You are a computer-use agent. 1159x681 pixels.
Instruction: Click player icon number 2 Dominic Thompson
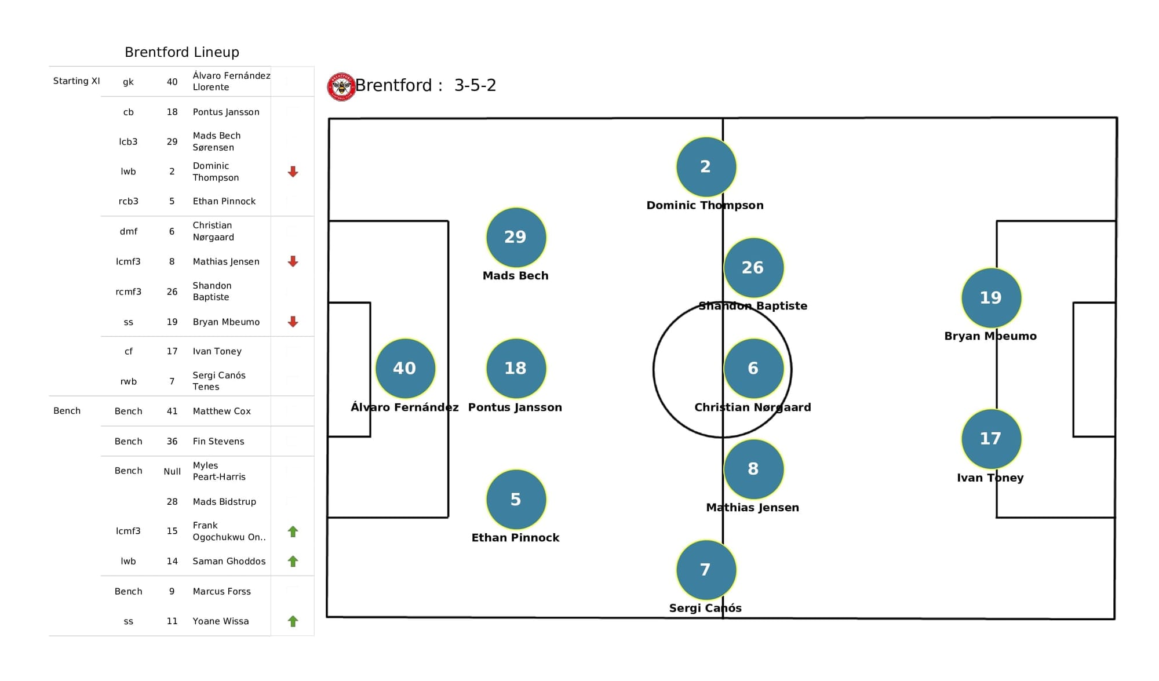point(704,167)
